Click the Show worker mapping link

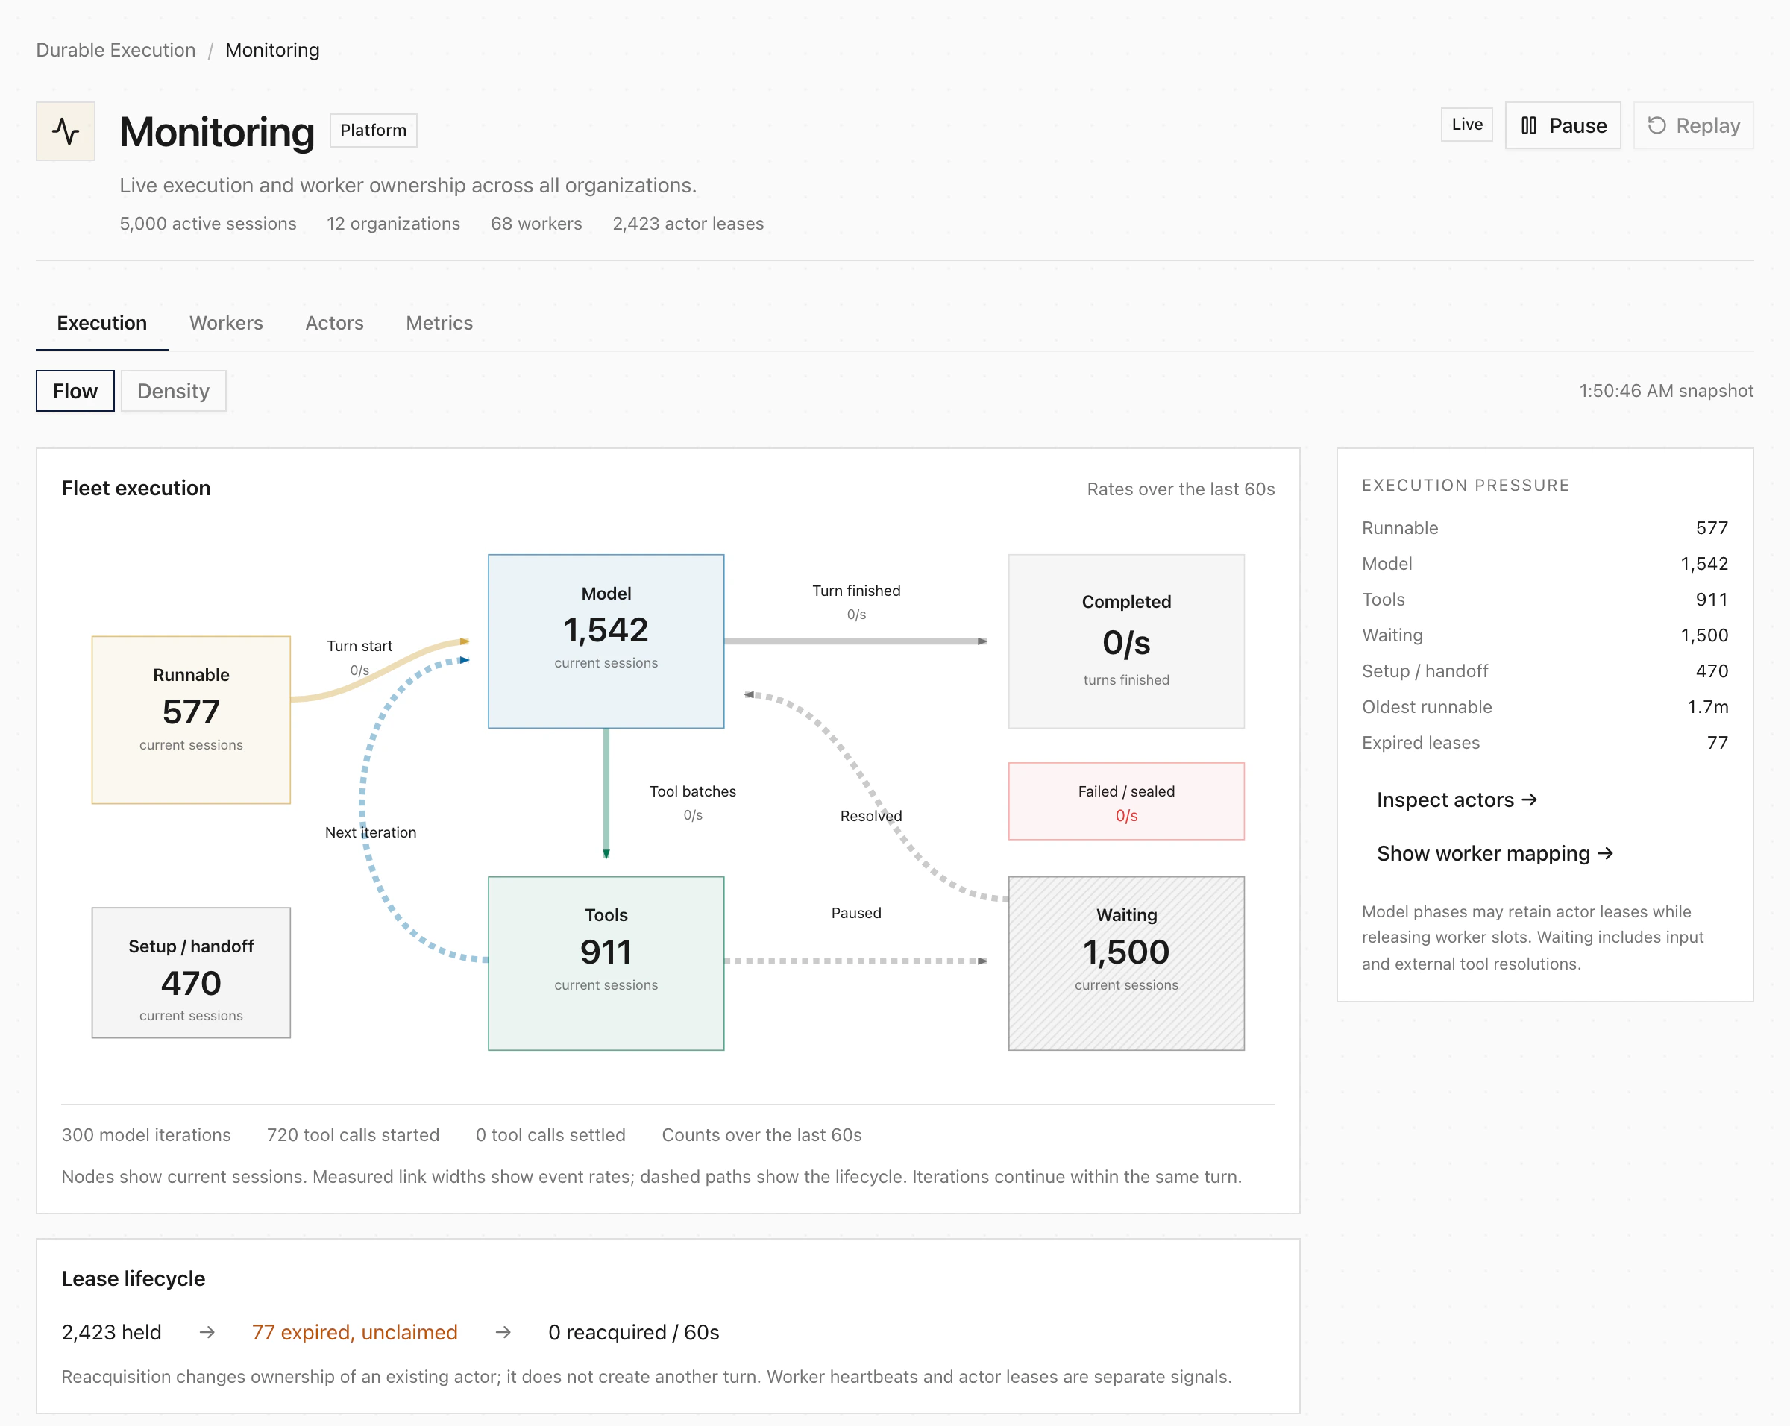click(x=1495, y=853)
